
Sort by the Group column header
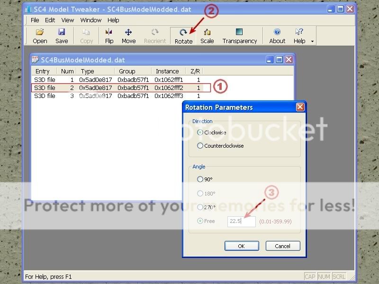[133, 71]
